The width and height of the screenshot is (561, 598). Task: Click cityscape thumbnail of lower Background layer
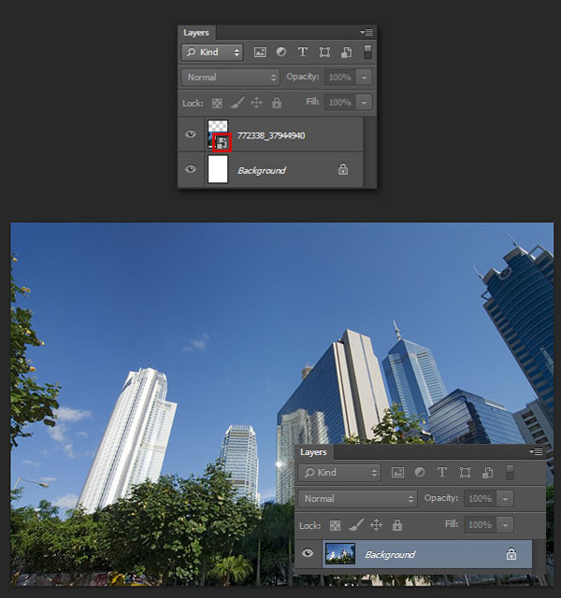click(x=340, y=554)
